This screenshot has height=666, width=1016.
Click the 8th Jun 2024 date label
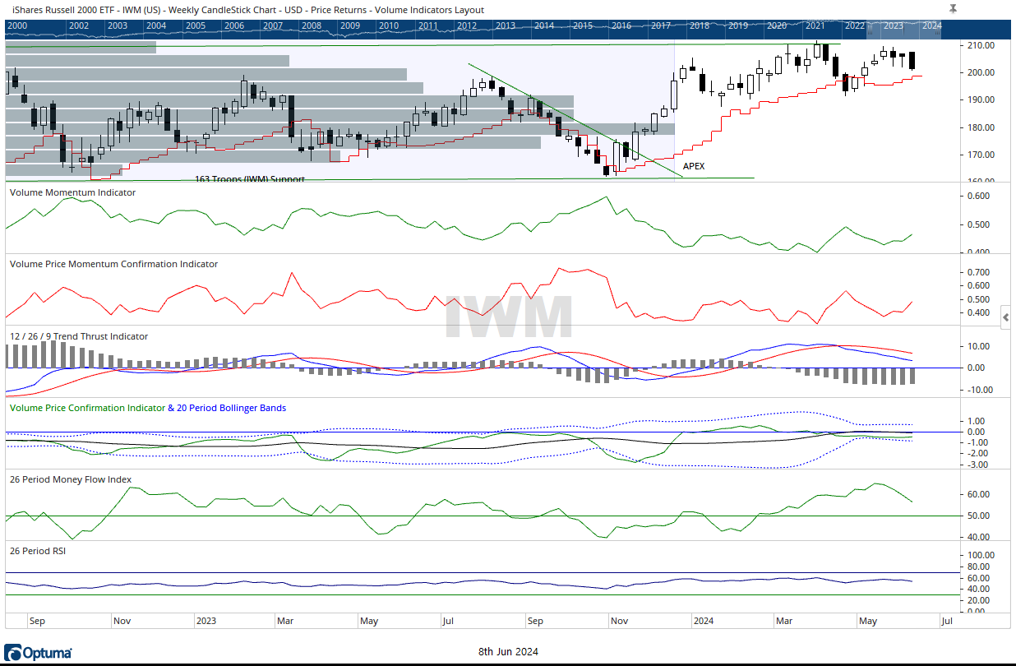(x=508, y=652)
